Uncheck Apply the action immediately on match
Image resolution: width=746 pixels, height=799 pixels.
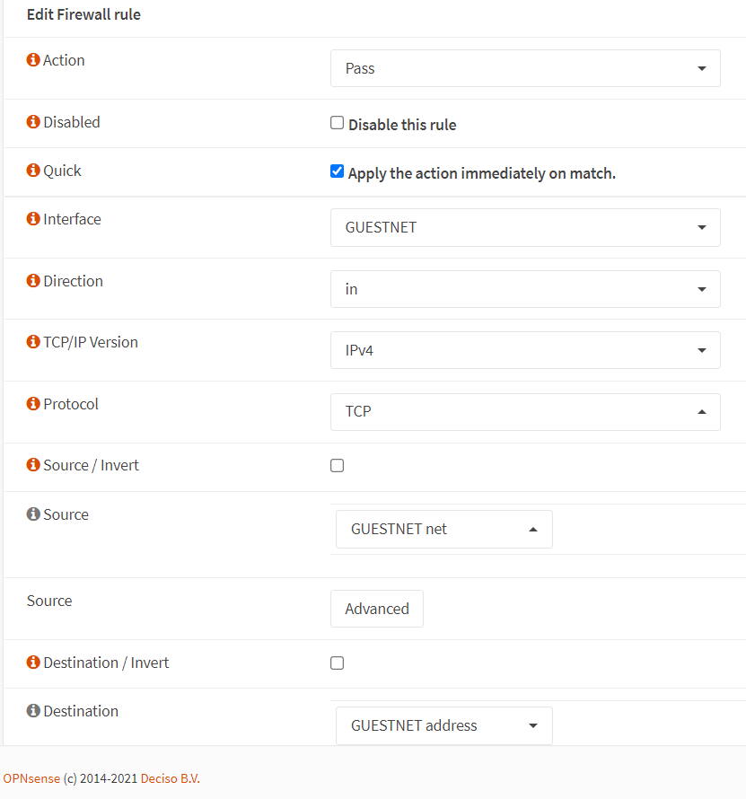click(x=338, y=171)
